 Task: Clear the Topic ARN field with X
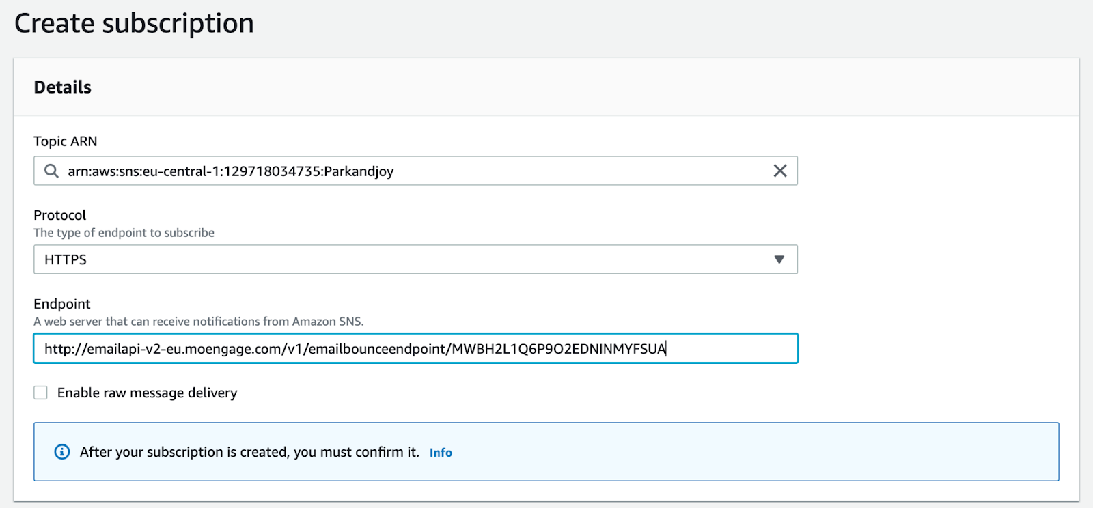(x=779, y=171)
